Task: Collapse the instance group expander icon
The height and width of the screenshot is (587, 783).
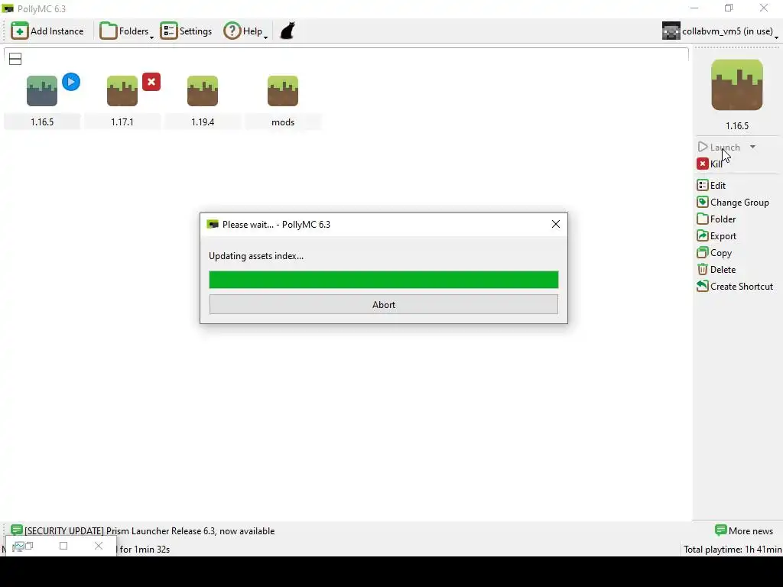Action: click(15, 59)
